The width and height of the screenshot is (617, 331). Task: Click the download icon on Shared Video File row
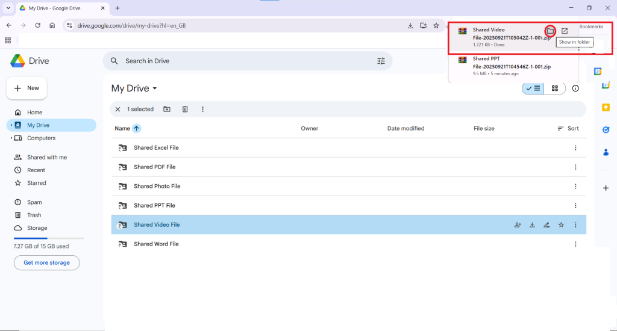532,225
